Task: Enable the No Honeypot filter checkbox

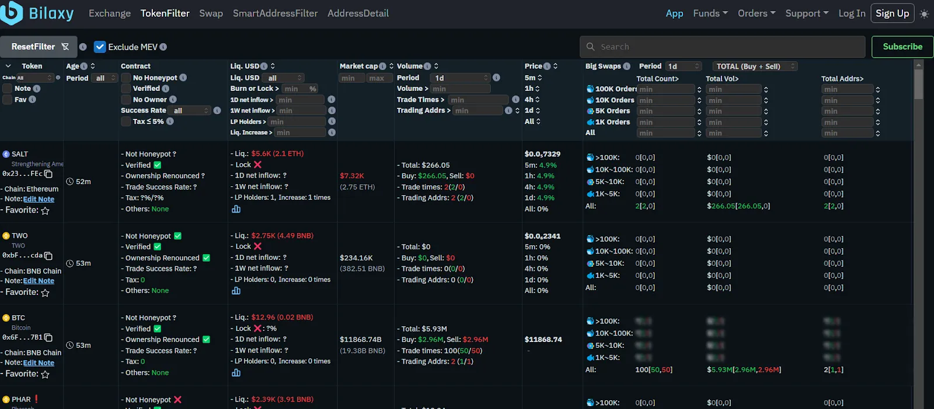Action: (x=126, y=77)
